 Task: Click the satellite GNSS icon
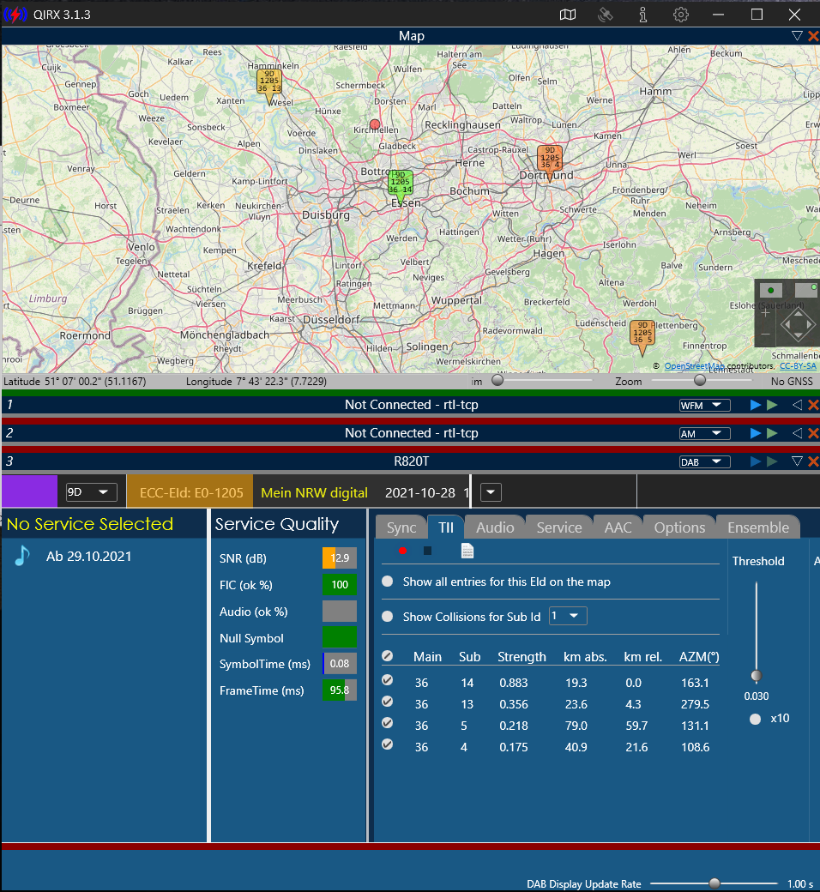pos(606,15)
